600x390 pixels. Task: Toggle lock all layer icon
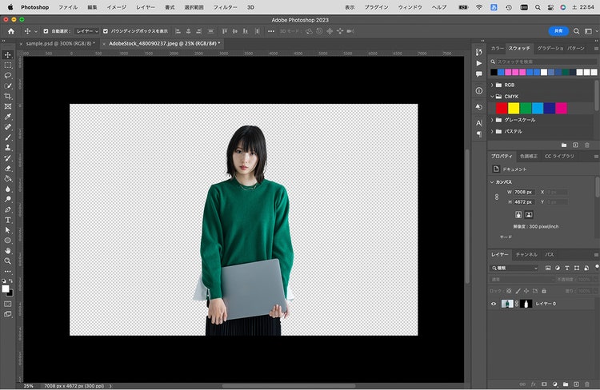544,291
